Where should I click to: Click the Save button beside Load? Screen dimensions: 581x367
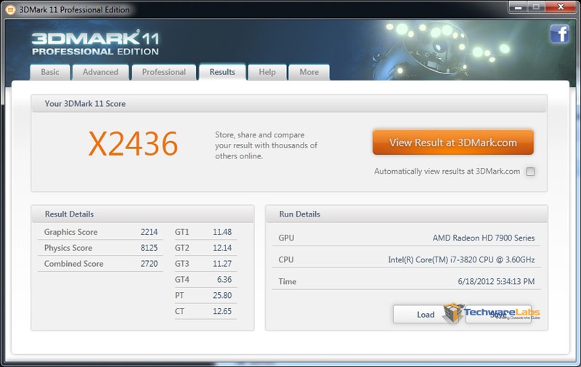(498, 314)
